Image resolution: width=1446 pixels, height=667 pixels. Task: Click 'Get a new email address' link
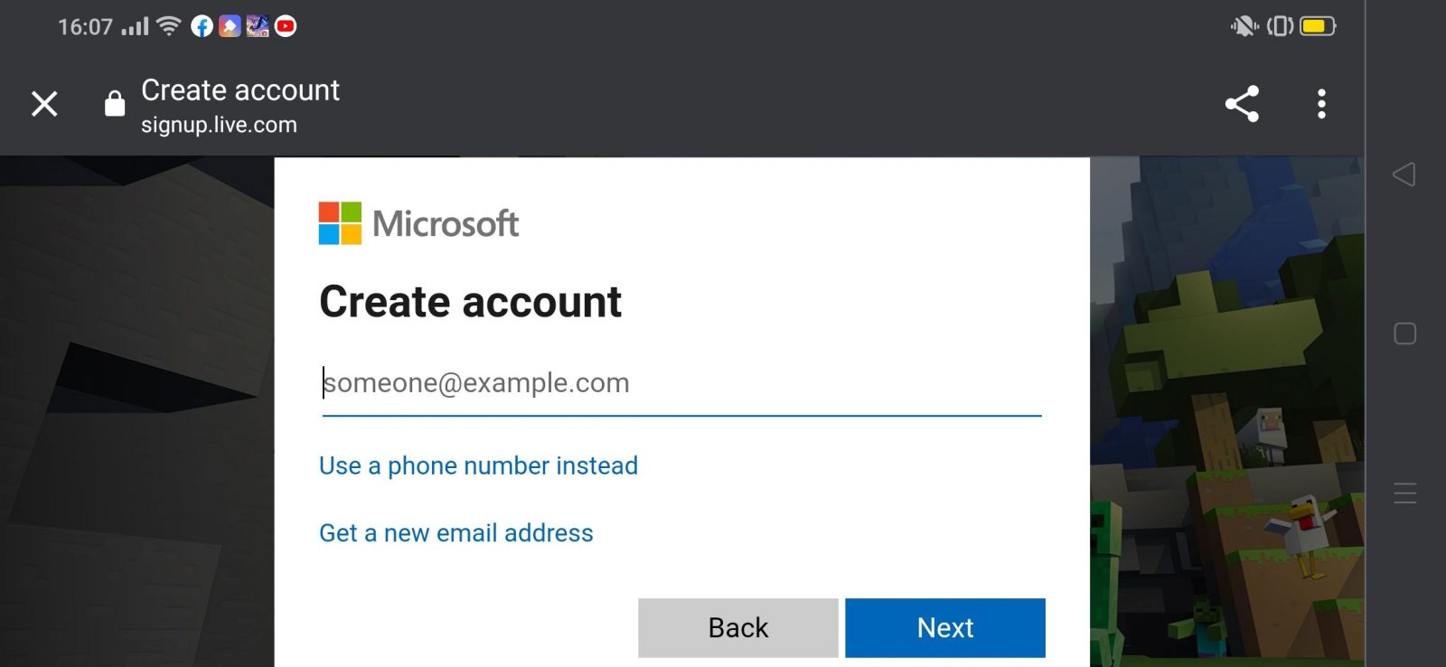point(455,533)
